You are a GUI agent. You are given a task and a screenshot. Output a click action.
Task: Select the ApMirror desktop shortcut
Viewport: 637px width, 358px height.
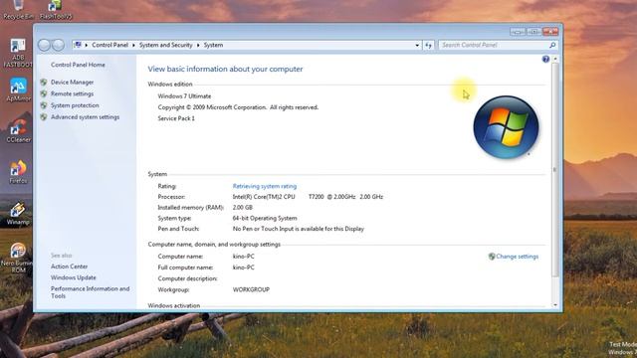click(x=18, y=89)
